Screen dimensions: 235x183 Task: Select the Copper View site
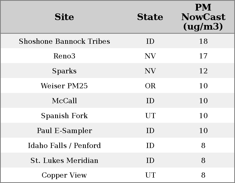[x=64, y=175]
